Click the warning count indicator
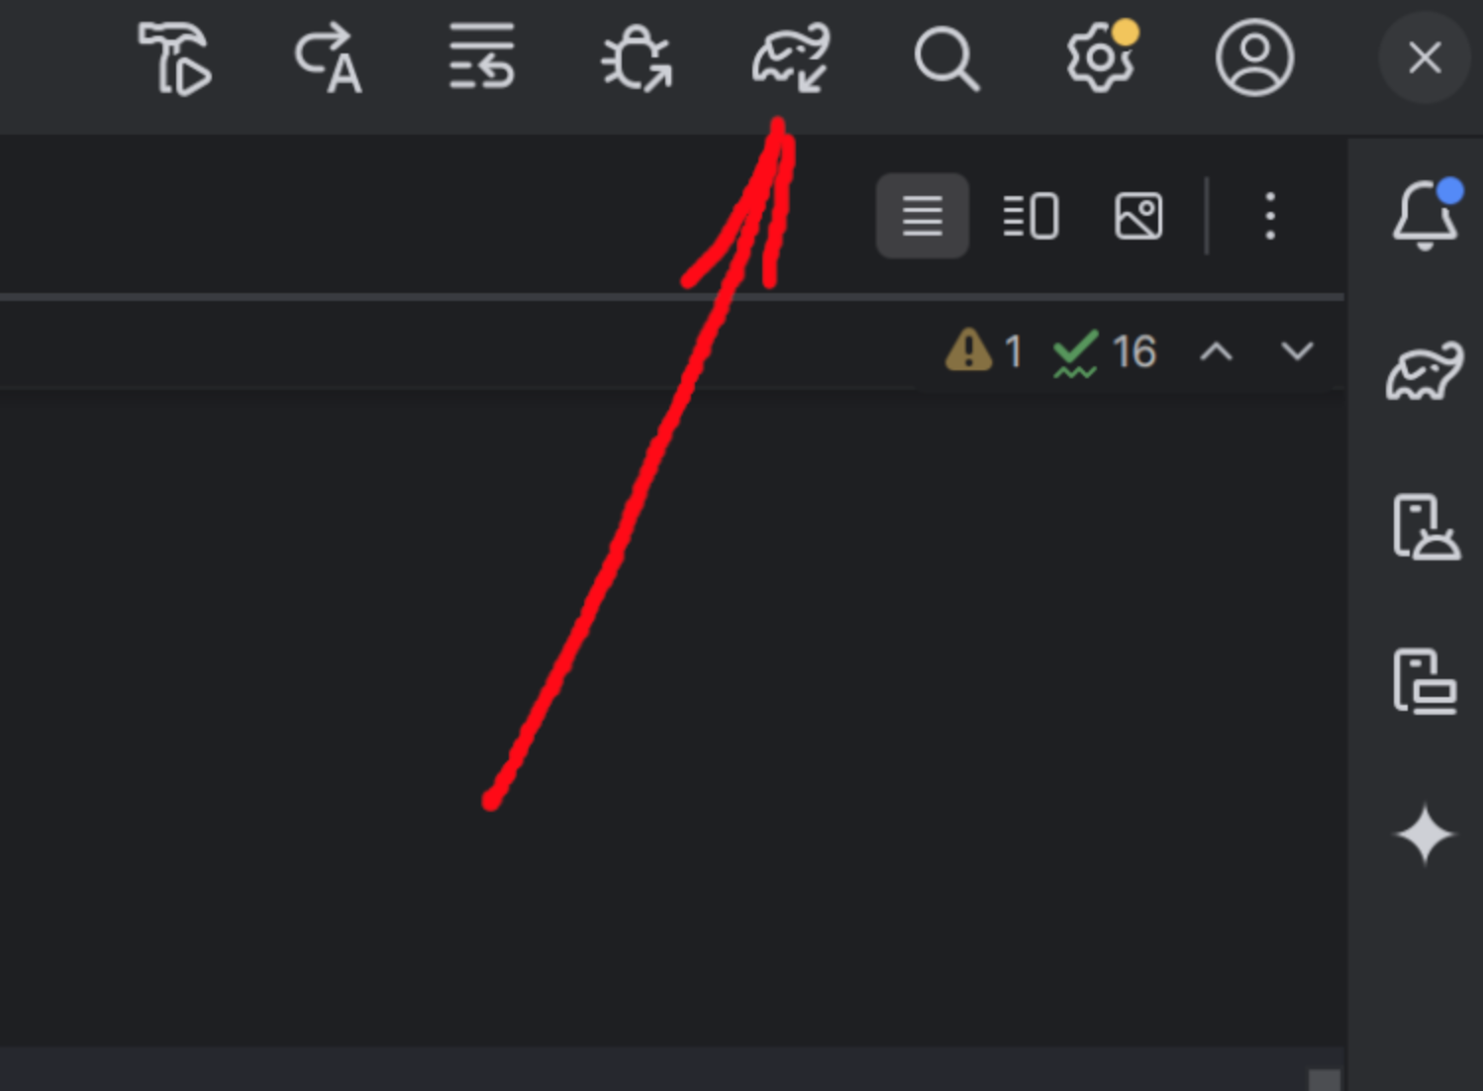Image resolution: width=1483 pixels, height=1091 pixels. [983, 350]
